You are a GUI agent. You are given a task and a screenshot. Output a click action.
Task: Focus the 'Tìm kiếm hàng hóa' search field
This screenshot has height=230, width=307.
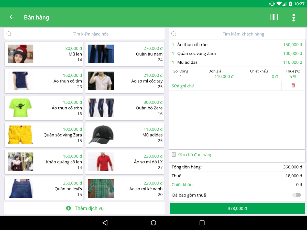point(91,34)
